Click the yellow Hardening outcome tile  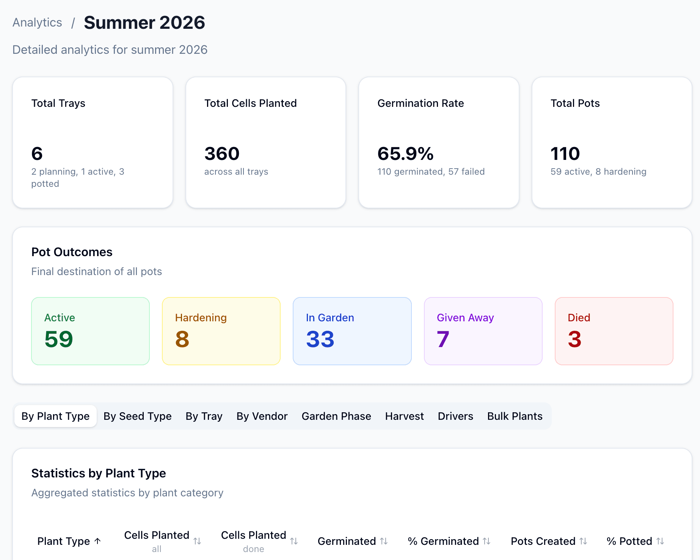221,331
